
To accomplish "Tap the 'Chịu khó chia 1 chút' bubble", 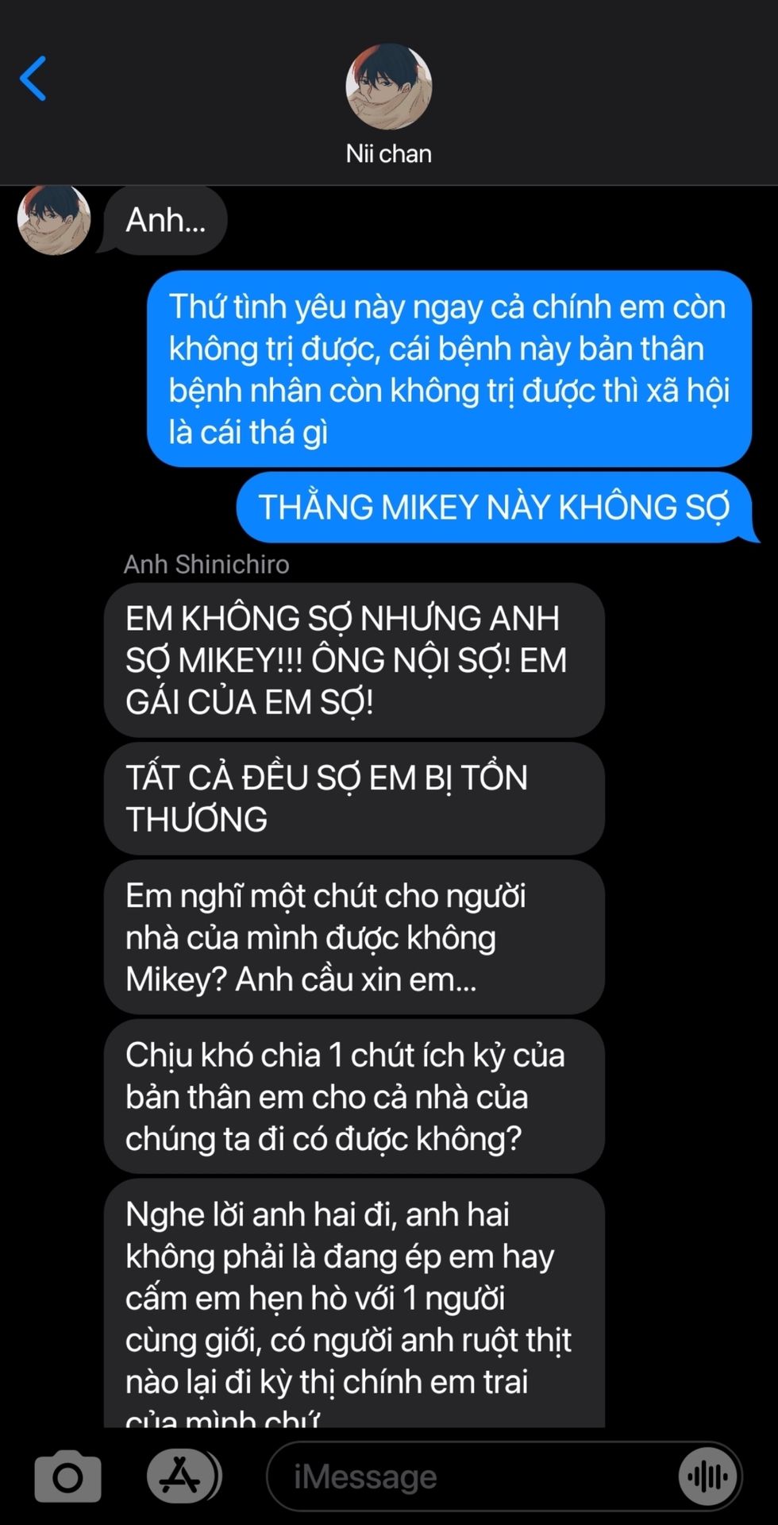I will pyautogui.click(x=354, y=1097).
